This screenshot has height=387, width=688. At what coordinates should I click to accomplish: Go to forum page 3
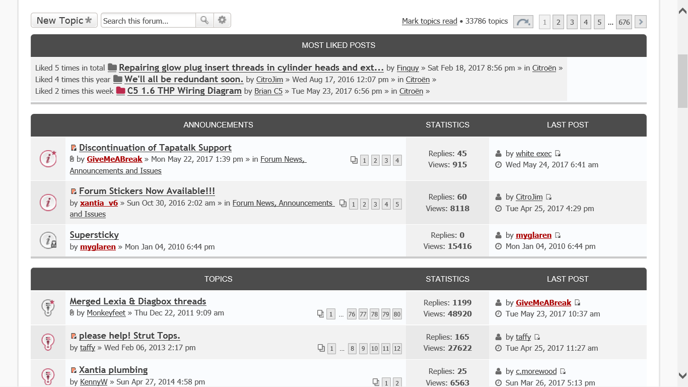point(572,22)
